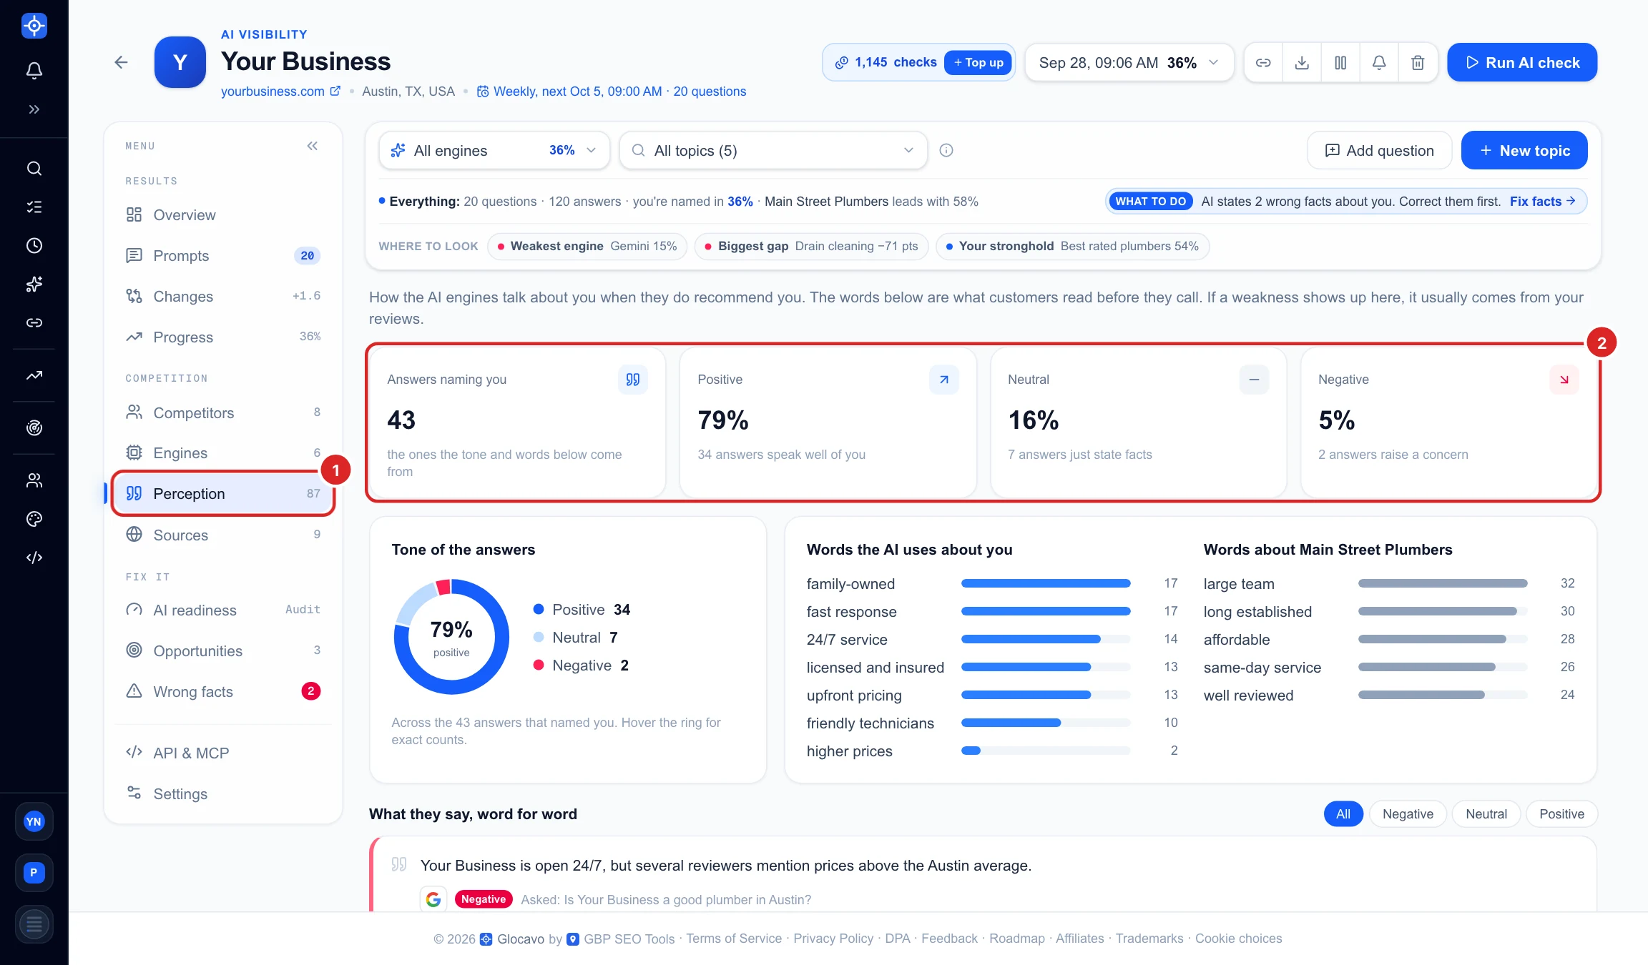Open Sources in the menu
Image resolution: width=1648 pixels, height=965 pixels.
223,535
